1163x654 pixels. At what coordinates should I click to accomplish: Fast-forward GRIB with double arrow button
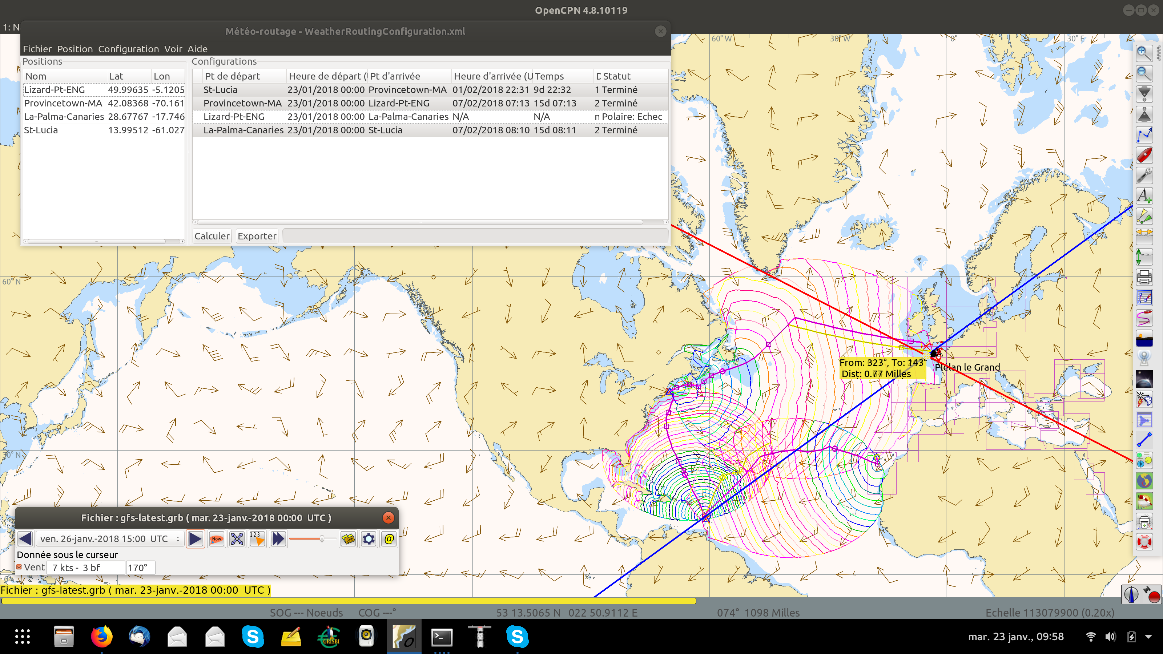pos(278,538)
